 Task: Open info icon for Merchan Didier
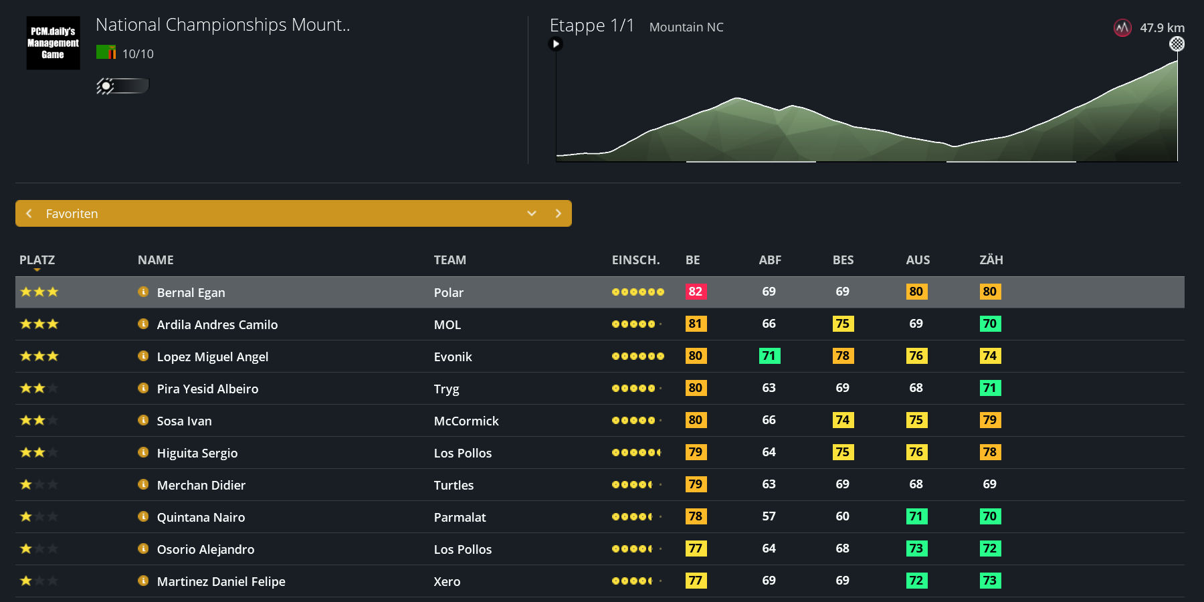143,484
